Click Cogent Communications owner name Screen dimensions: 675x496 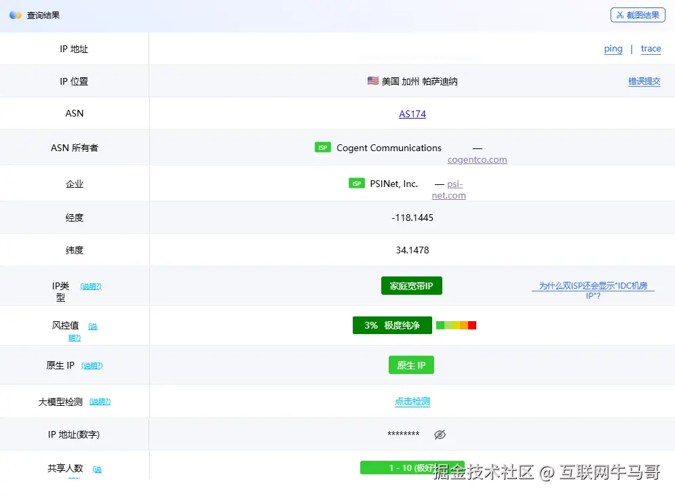point(389,148)
